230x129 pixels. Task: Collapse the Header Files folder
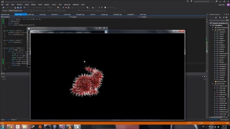coord(213,30)
